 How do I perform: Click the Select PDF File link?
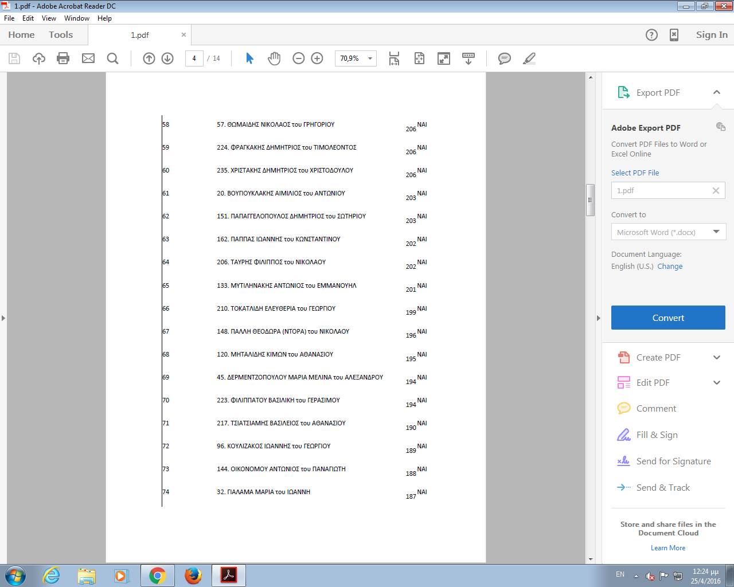[x=635, y=173]
